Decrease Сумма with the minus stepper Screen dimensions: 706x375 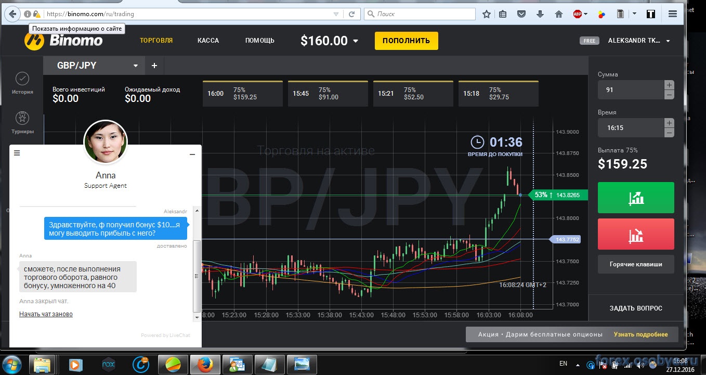[669, 94]
